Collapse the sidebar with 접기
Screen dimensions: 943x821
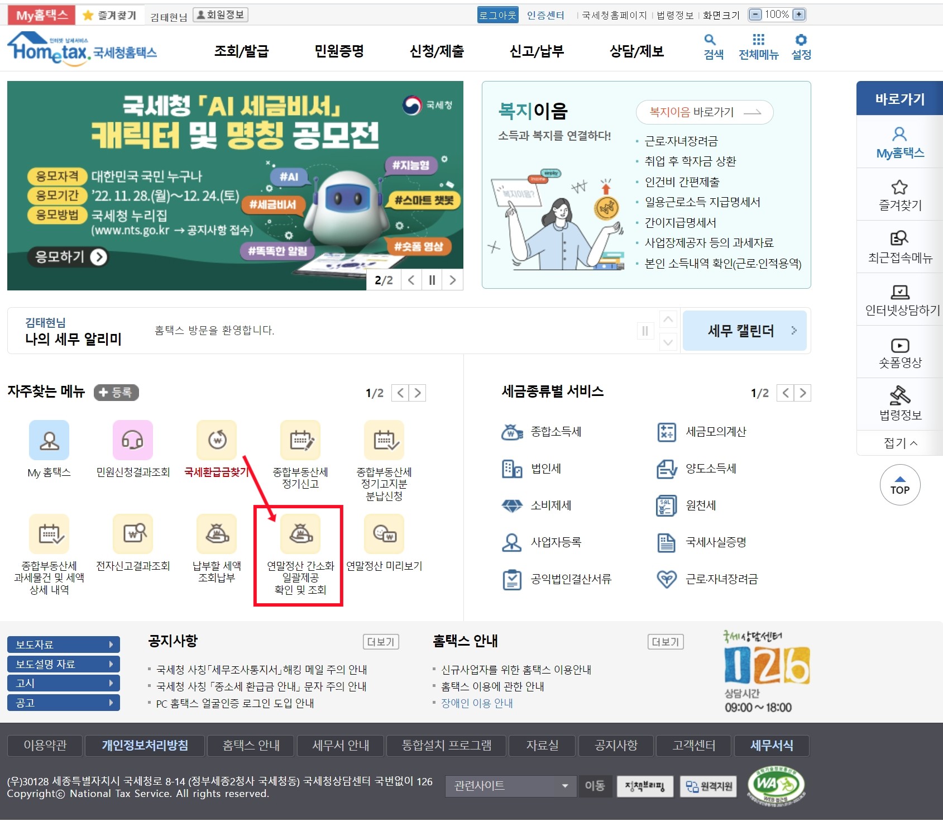(900, 443)
